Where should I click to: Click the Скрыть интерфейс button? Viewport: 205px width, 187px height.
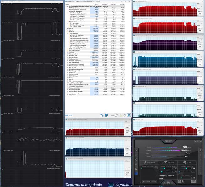84,185
